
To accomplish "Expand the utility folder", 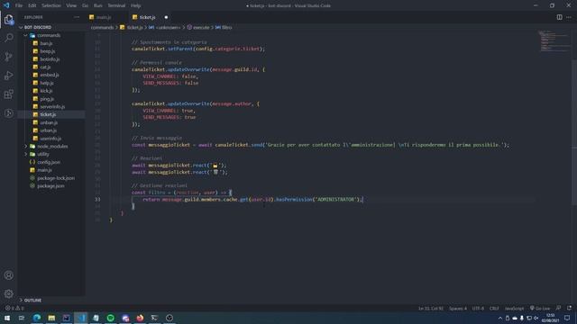I will (42, 154).
